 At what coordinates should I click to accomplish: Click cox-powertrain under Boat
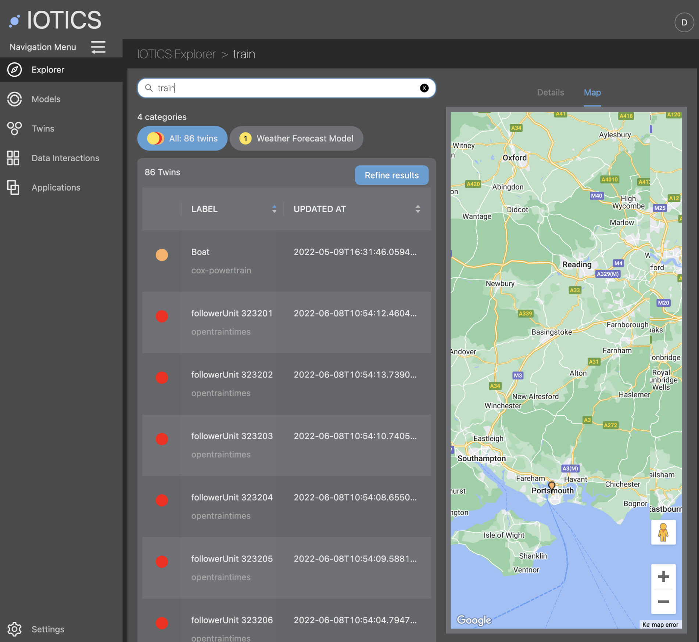(x=221, y=270)
